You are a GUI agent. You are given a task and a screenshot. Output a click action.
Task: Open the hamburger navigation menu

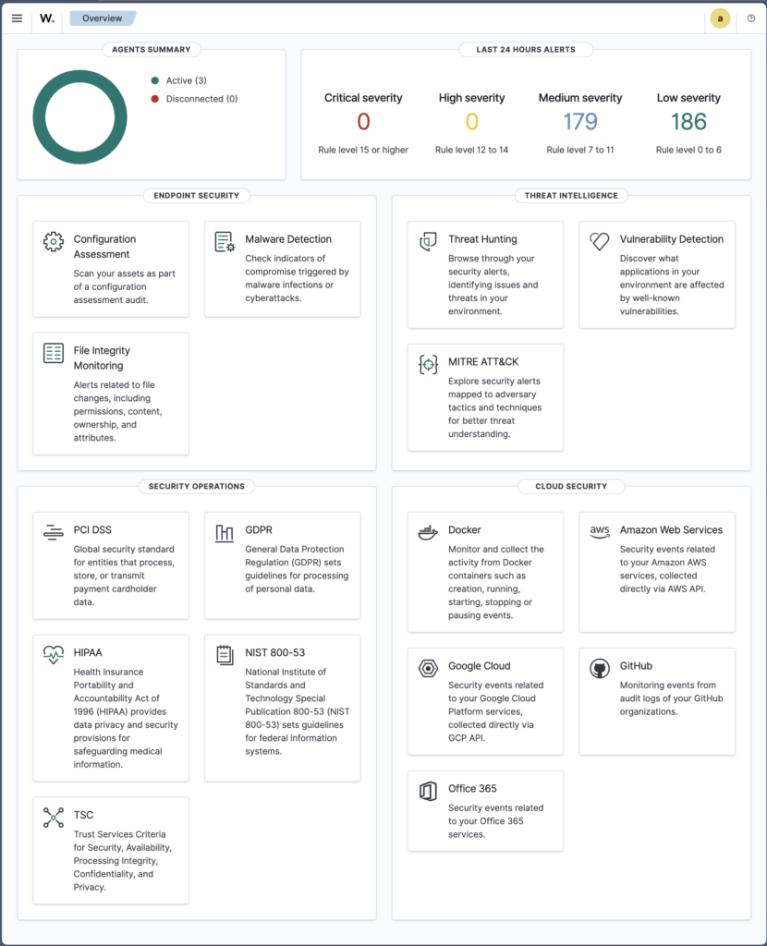(17, 18)
